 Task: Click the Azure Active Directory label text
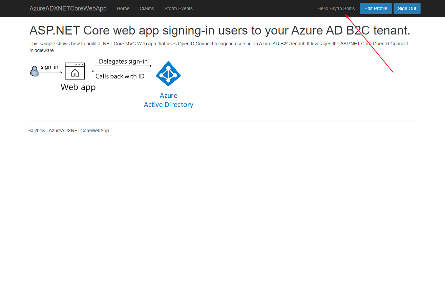[x=168, y=100]
